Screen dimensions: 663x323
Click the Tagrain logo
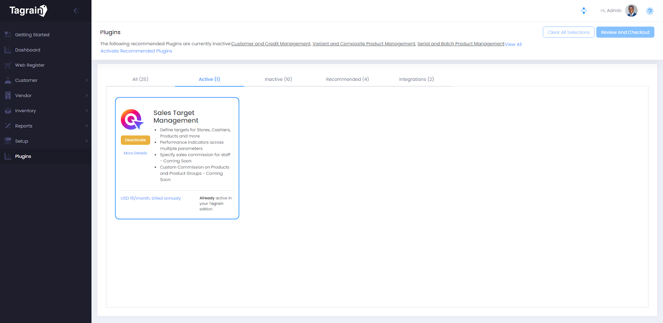point(28,10)
